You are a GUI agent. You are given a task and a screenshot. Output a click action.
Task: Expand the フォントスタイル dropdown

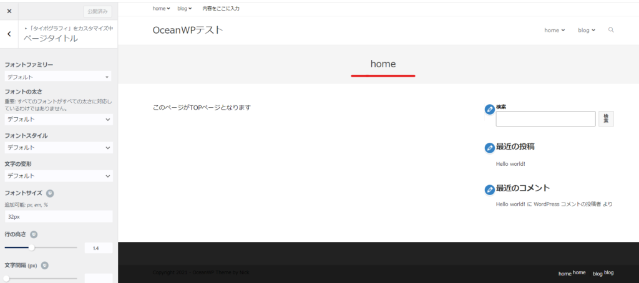[x=59, y=147]
